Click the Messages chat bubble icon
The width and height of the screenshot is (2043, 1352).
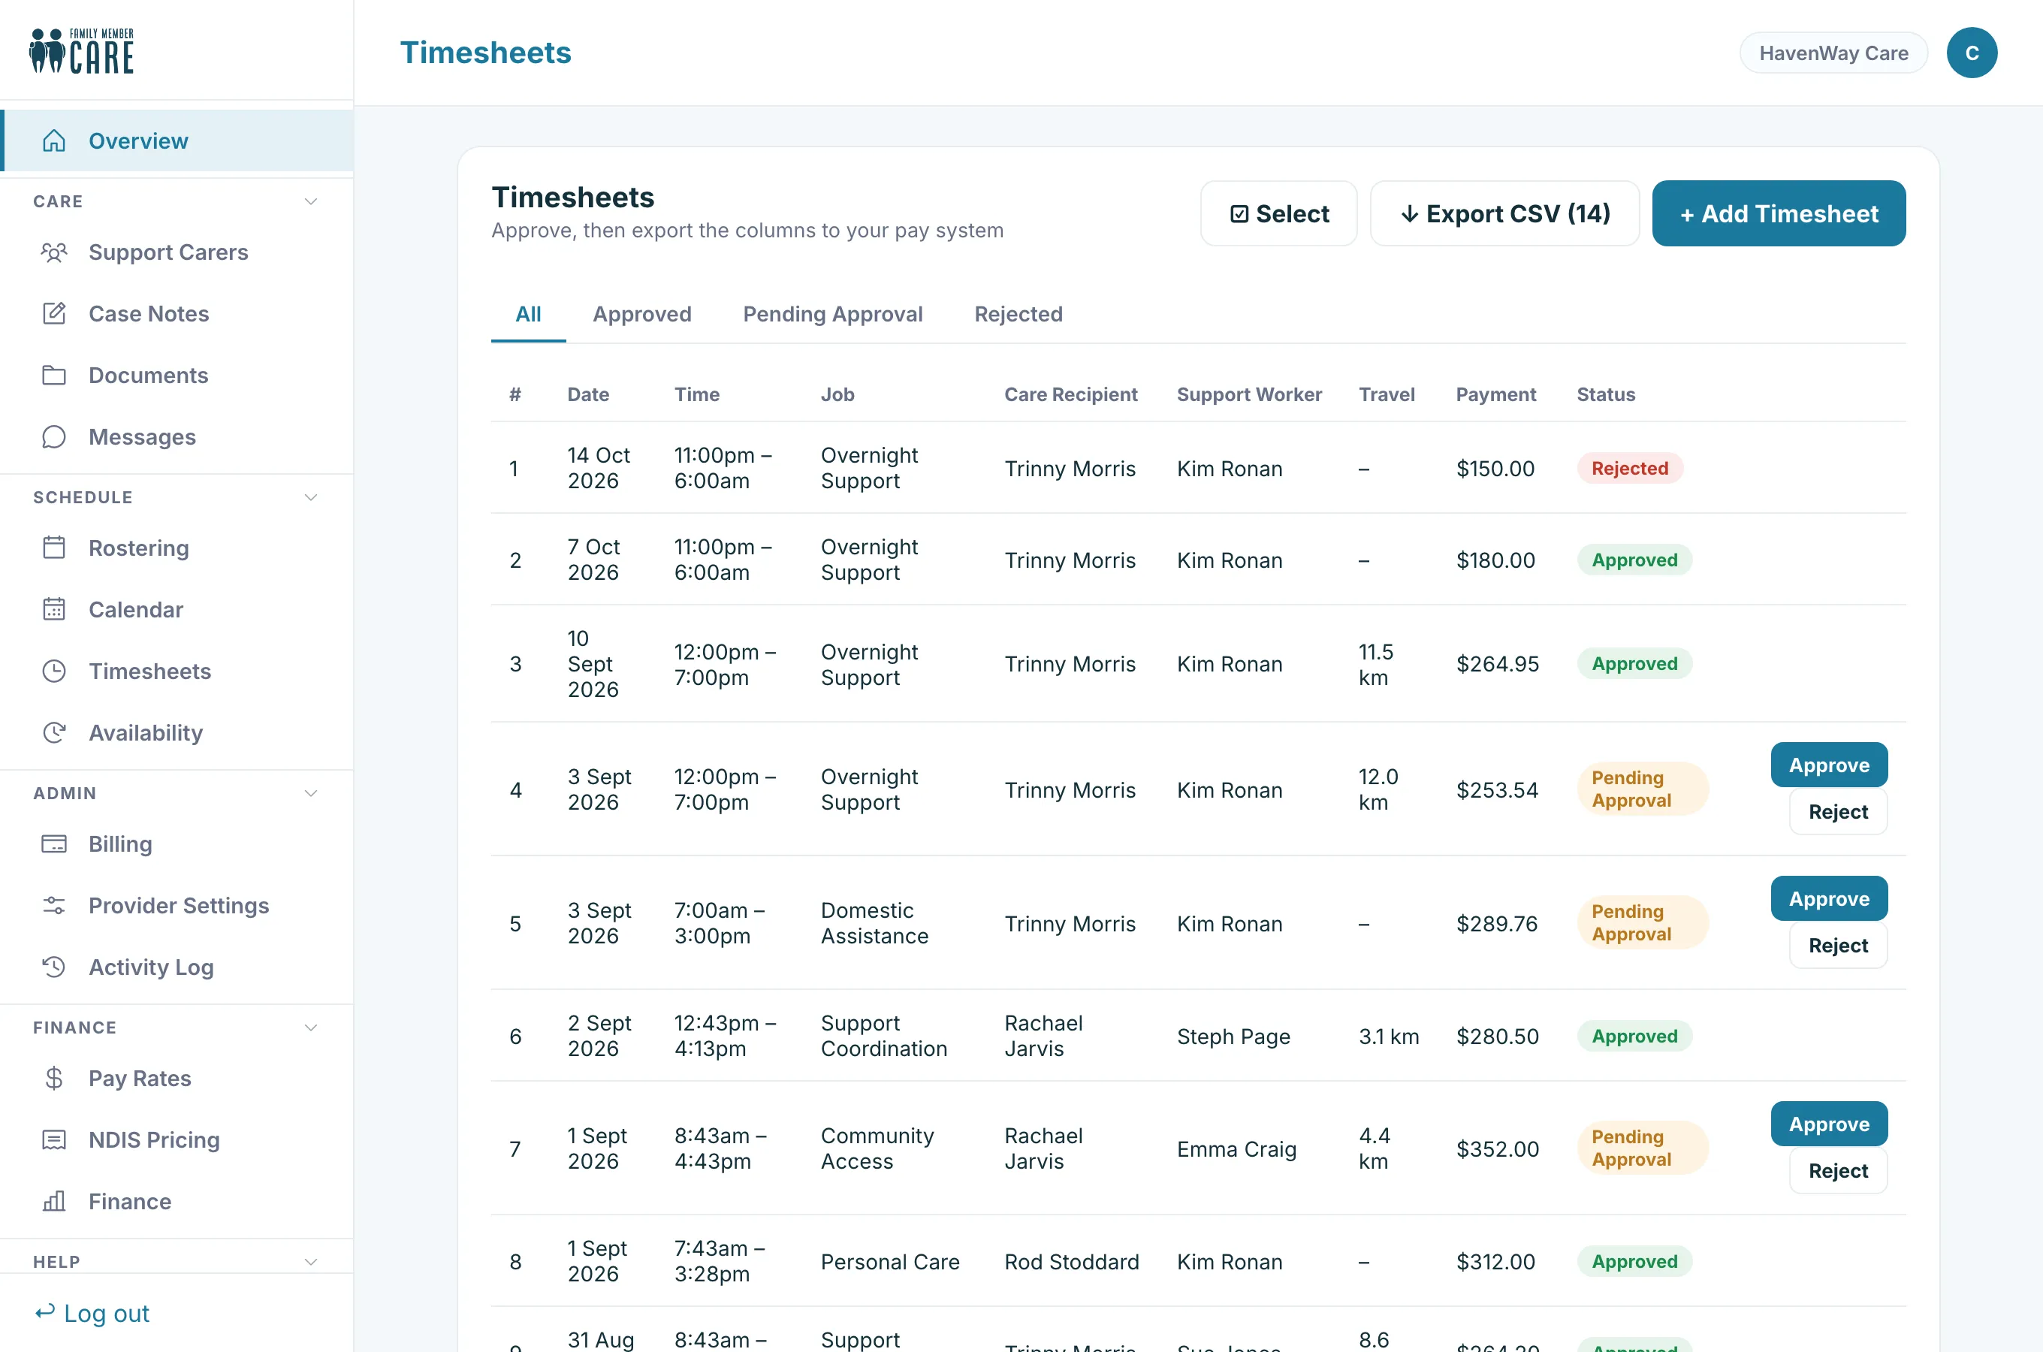[x=54, y=436]
